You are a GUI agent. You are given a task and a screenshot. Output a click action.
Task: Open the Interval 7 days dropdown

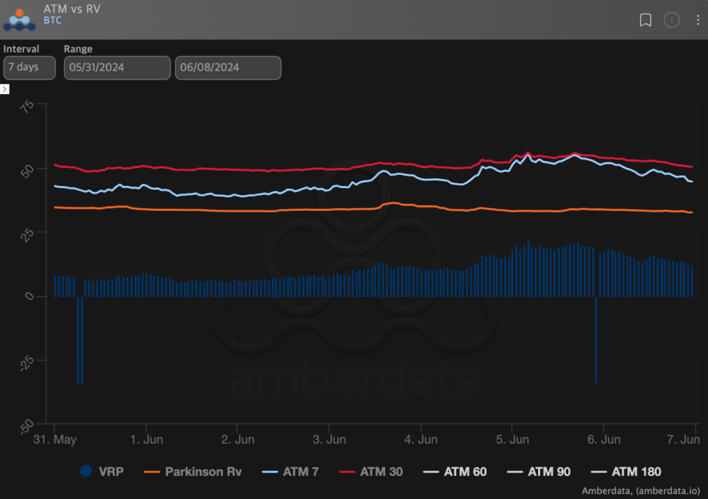[x=29, y=68]
